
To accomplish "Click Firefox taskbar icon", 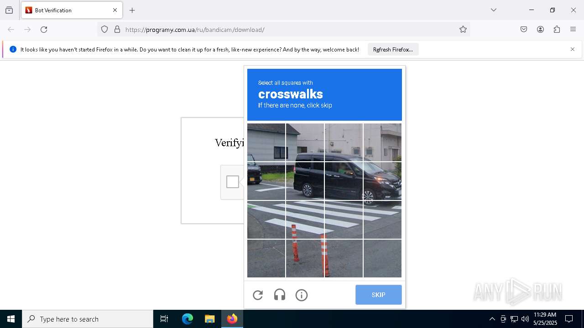I will [x=232, y=319].
